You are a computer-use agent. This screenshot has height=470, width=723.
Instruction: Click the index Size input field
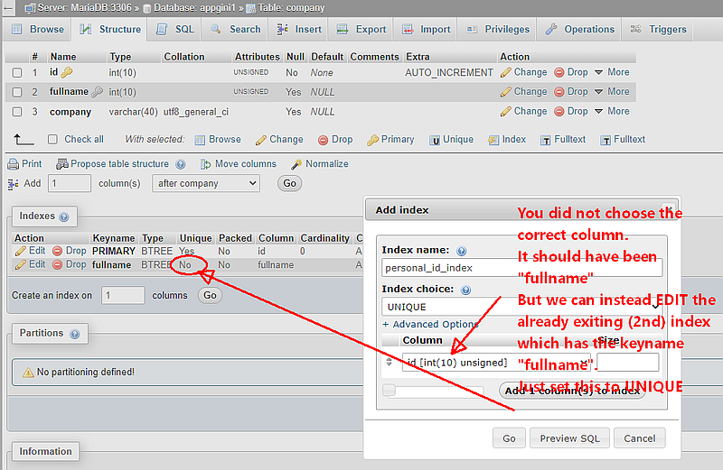click(x=627, y=363)
